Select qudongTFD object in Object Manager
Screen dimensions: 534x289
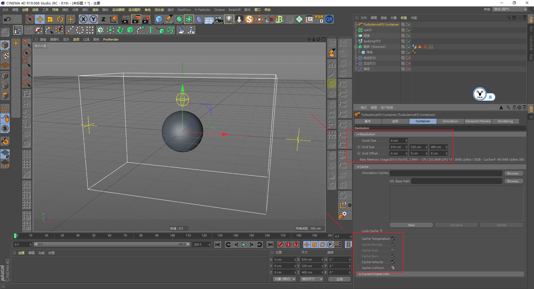[x=372, y=41]
